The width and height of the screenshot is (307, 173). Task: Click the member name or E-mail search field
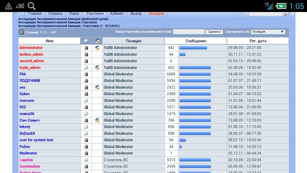click(x=189, y=32)
